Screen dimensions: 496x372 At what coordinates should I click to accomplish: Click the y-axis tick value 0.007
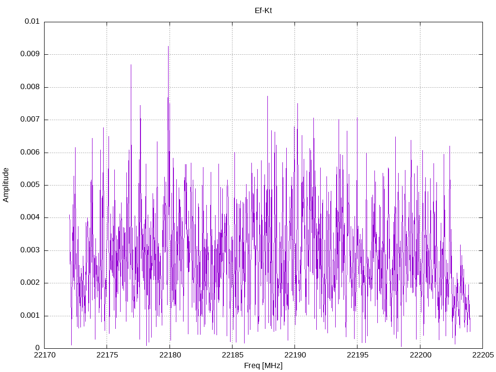pyautogui.click(x=30, y=120)
